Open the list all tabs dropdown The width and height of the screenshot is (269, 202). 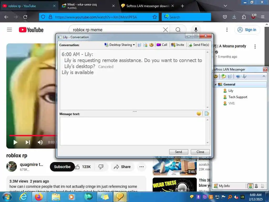[x=225, y=6]
